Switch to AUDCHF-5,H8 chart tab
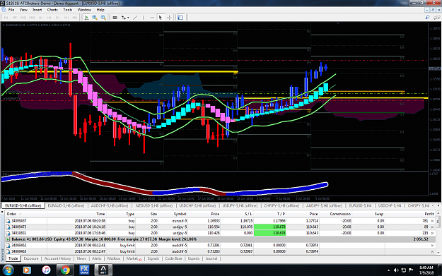This screenshot has height=276, width=442. pyautogui.click(x=110, y=205)
